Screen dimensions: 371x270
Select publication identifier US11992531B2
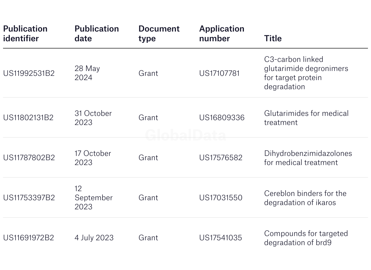[29, 73]
